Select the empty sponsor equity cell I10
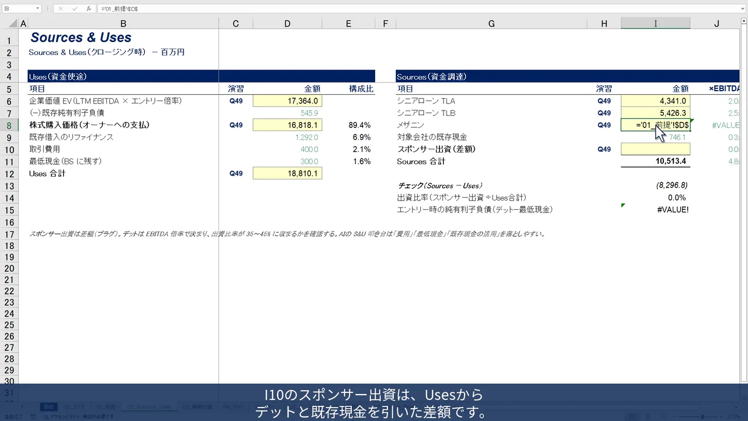This screenshot has height=421, width=748. point(656,149)
